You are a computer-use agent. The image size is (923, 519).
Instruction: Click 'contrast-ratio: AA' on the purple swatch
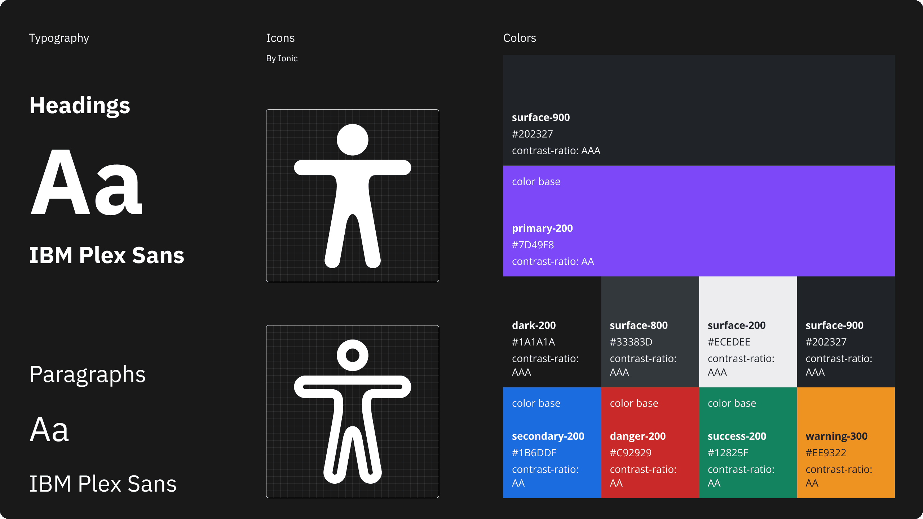[x=553, y=261]
